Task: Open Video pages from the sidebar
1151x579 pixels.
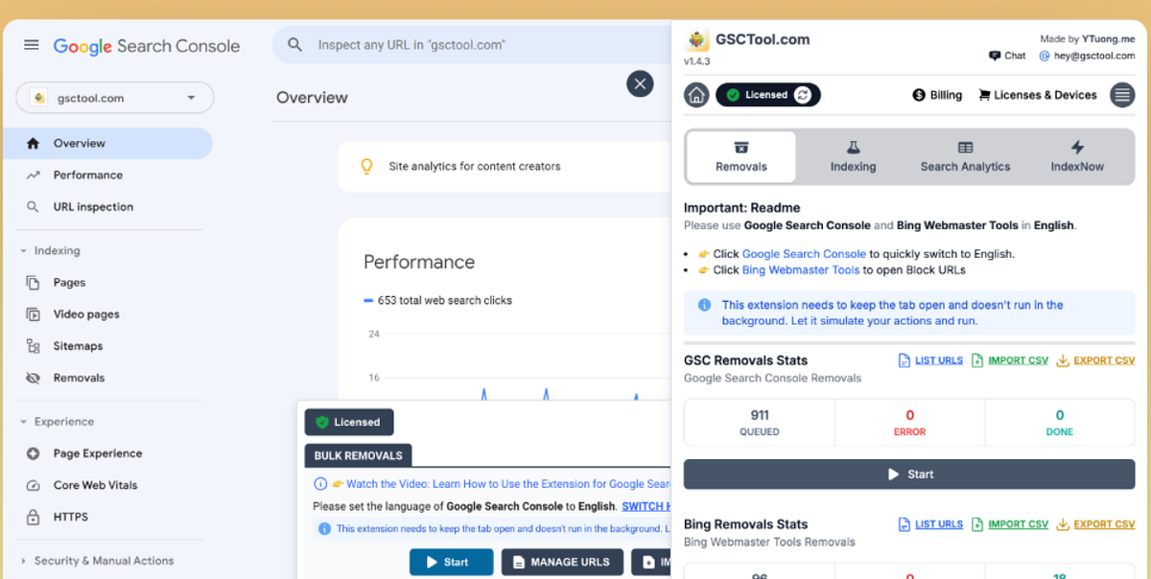Action: 84,313
